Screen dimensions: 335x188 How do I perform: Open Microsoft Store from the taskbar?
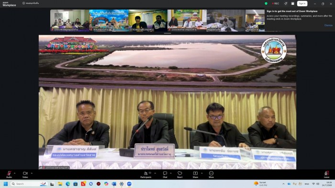[x=76, y=184]
